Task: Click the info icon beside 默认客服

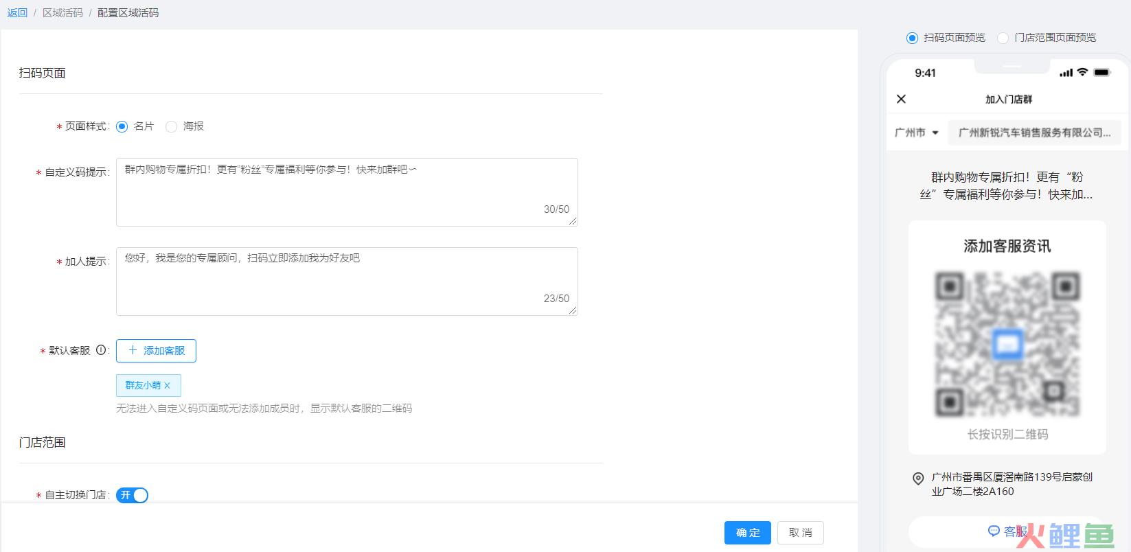Action: click(101, 350)
